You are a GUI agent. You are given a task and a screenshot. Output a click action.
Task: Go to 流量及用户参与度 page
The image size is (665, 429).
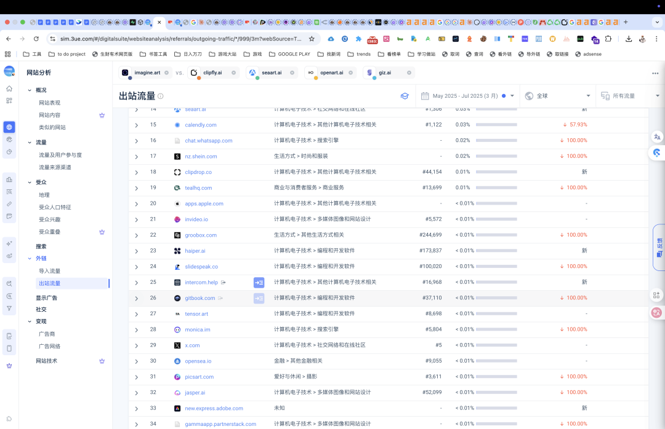point(60,155)
